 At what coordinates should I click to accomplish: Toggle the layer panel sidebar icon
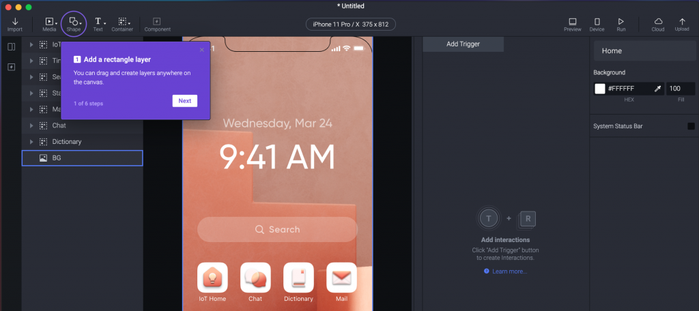coord(12,47)
